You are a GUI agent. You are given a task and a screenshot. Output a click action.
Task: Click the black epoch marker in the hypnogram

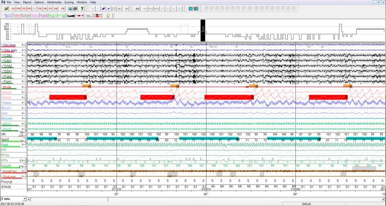pyautogui.click(x=202, y=31)
